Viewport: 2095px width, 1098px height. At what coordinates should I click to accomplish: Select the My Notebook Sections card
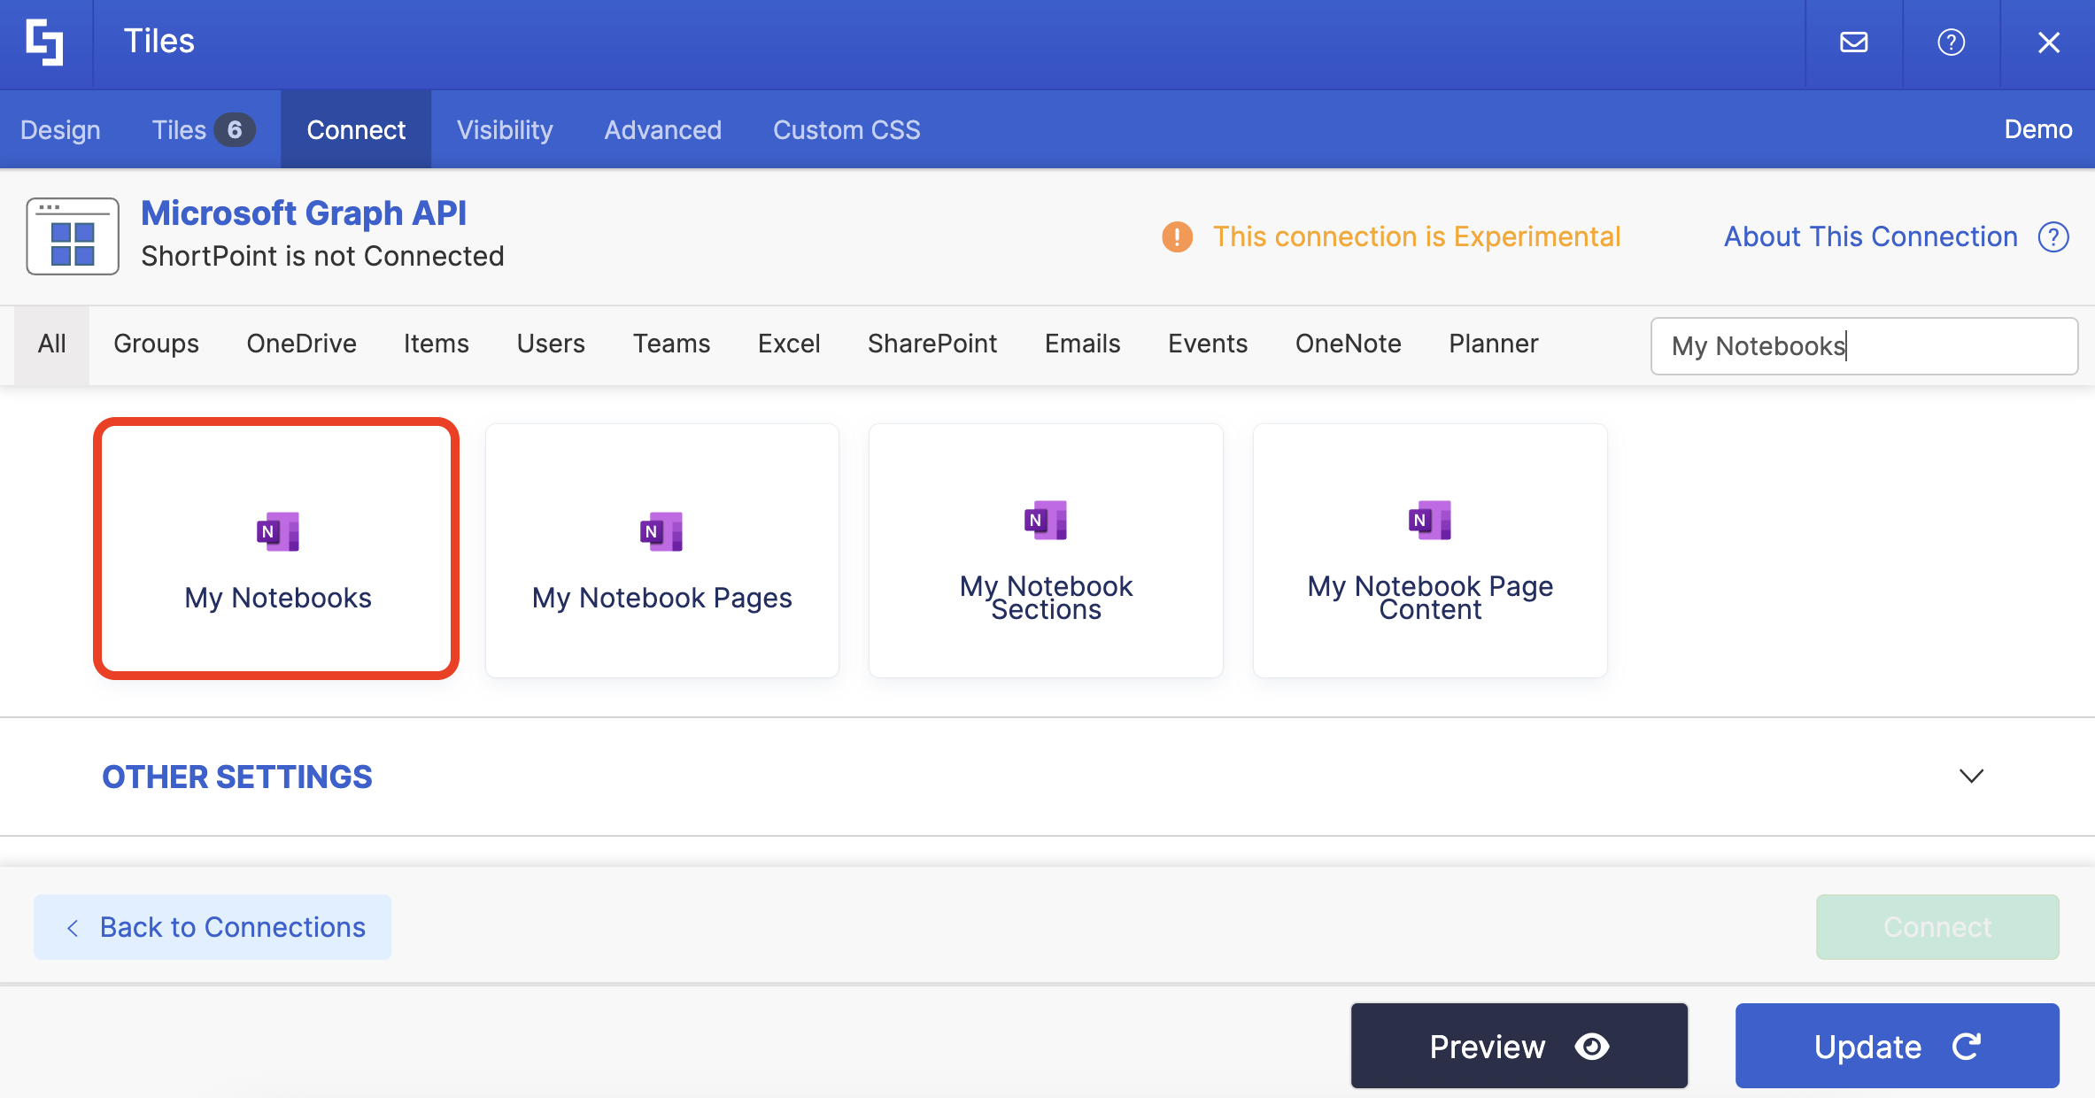tap(1046, 551)
